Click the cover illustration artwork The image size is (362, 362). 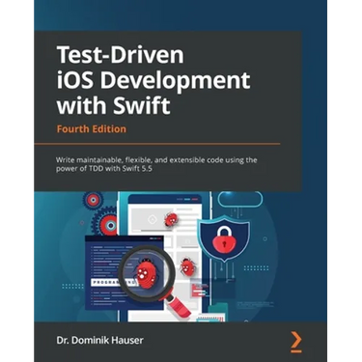tap(181, 257)
